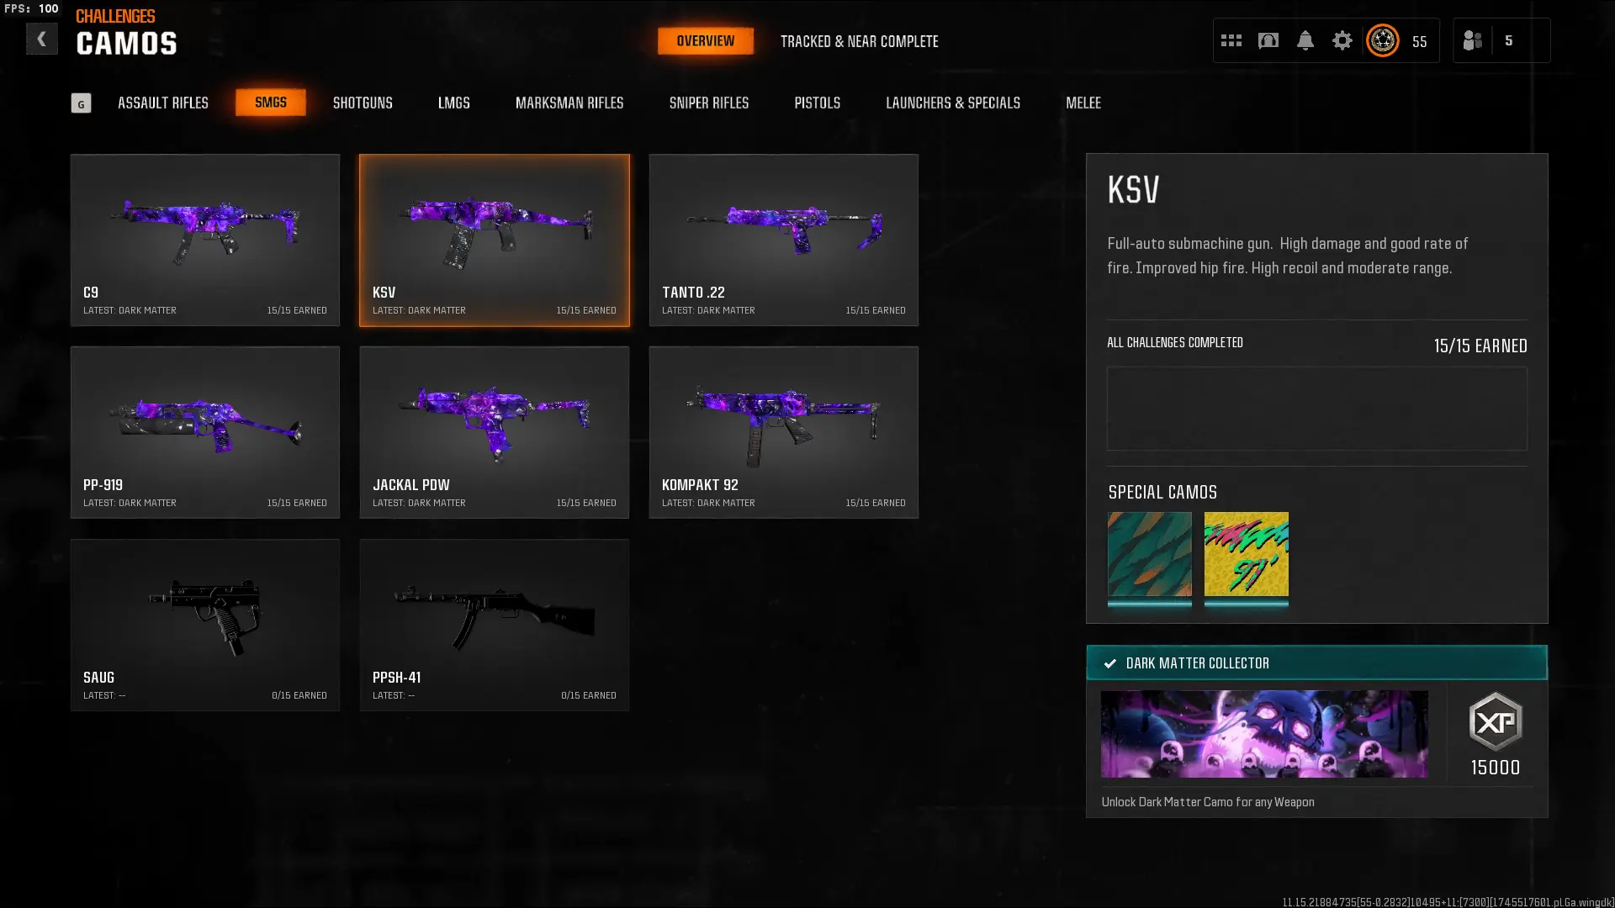Open the map icon in the top bar
This screenshot has height=908, width=1615.
pyautogui.click(x=1268, y=40)
